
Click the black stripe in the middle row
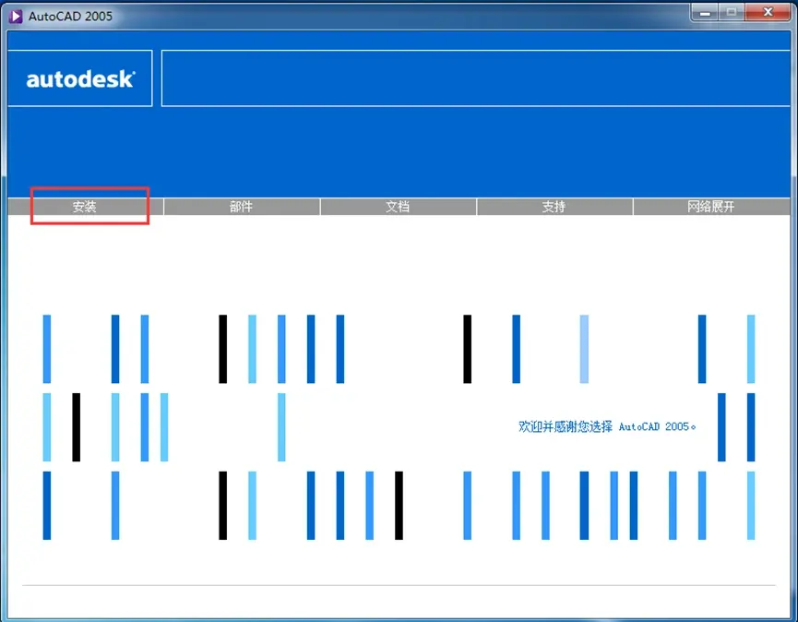click(76, 427)
